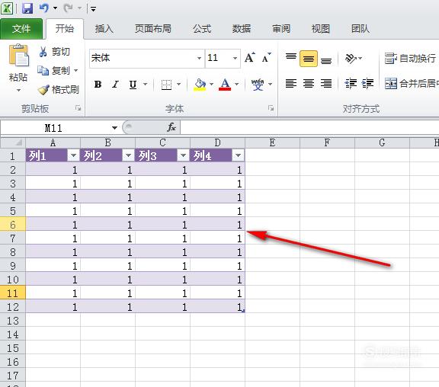Expand the 粘贴 paste options arrow
This screenshot has width=439, height=387.
tap(18, 90)
